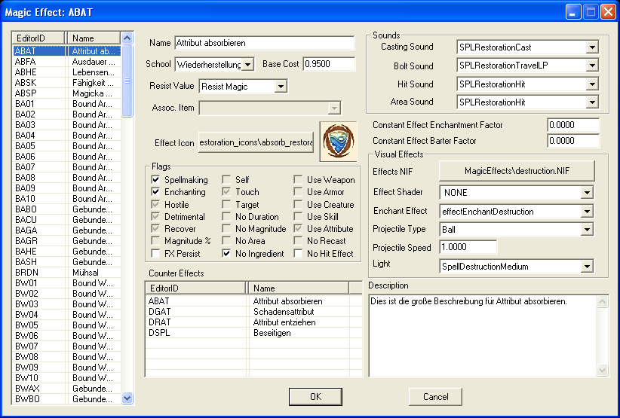Select the BASH effect row
Viewport: 620px width, 418px height.
click(66, 262)
